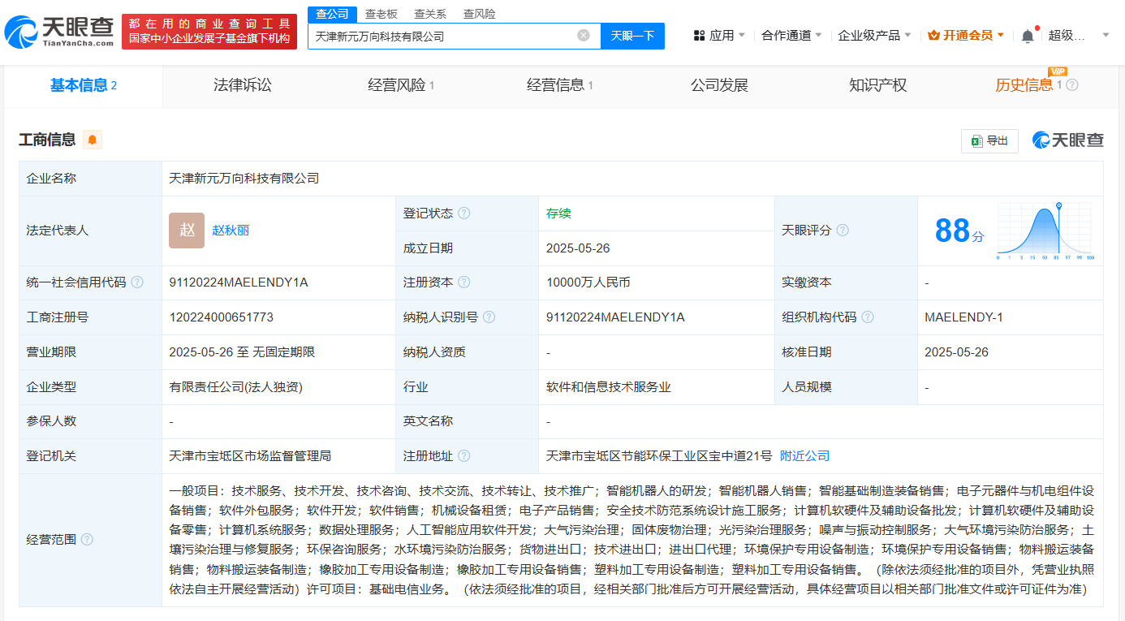The width and height of the screenshot is (1125, 621).
Task: Select the 查关系 search tab
Action: point(430,14)
